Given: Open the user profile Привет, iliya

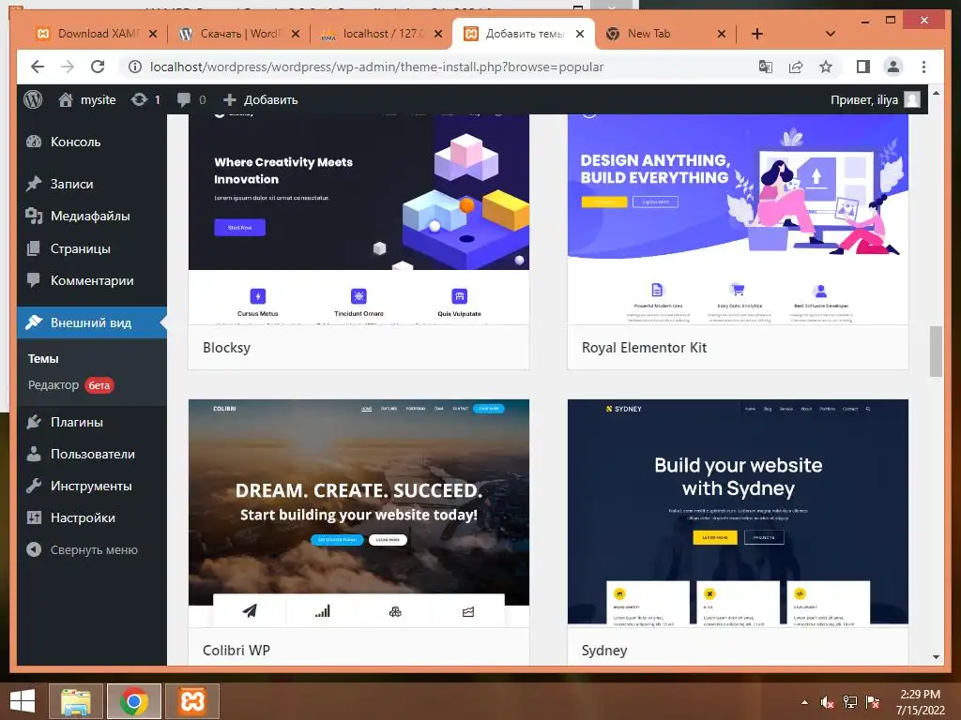Looking at the screenshot, I should pyautogui.click(x=876, y=99).
